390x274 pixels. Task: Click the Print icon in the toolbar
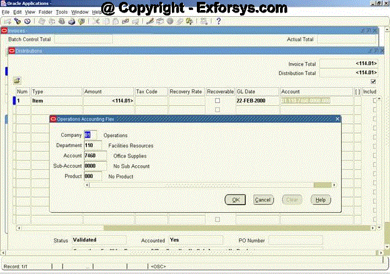(72, 21)
